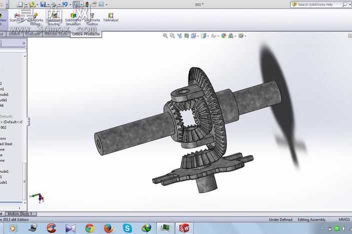Click the Edit Appearance color sphere icon
The width and height of the screenshot is (352, 234).
tap(223, 36)
